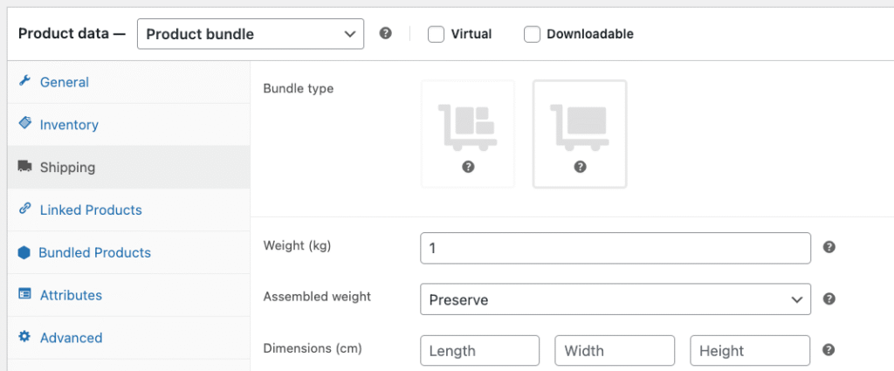
Task: Click the Weight (kg) input field
Action: pos(615,248)
